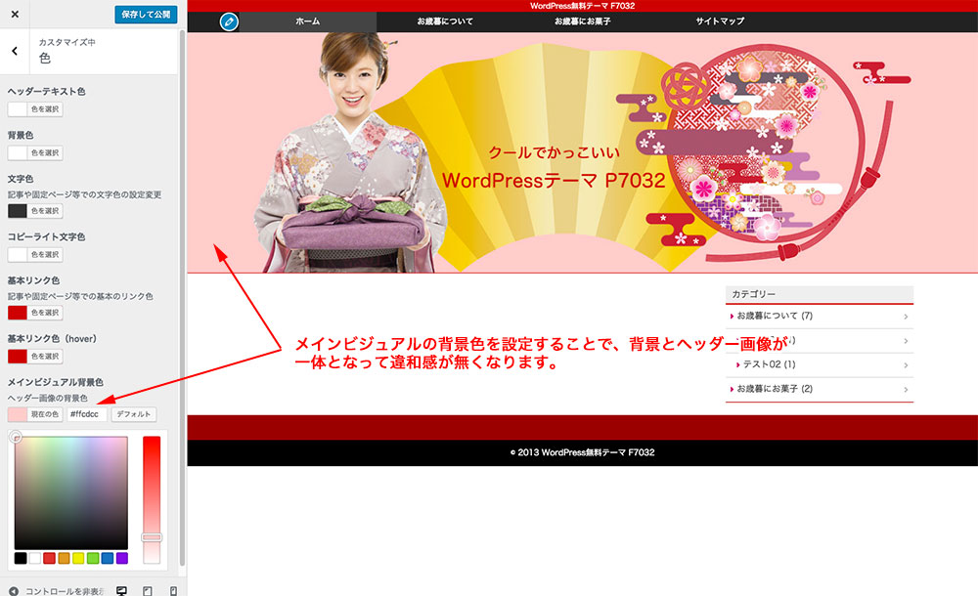Switch preview to desktop device icon

[121, 590]
